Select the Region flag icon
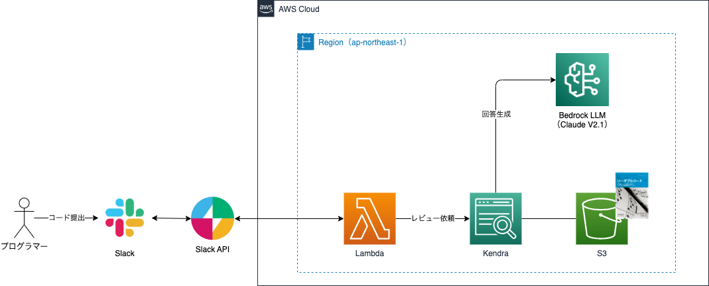The image size is (709, 286). pyautogui.click(x=306, y=42)
